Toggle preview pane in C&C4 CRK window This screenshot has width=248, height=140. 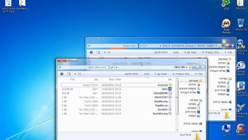pos(69,74)
